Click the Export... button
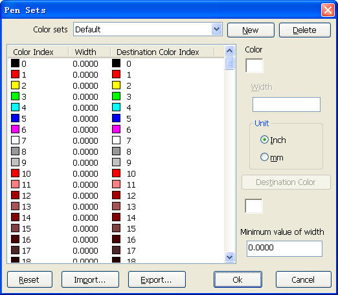Screen dimensions: 338x295 pyautogui.click(x=157, y=279)
